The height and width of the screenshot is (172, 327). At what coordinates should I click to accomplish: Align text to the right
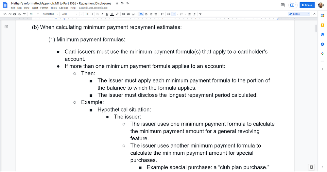(151, 14)
